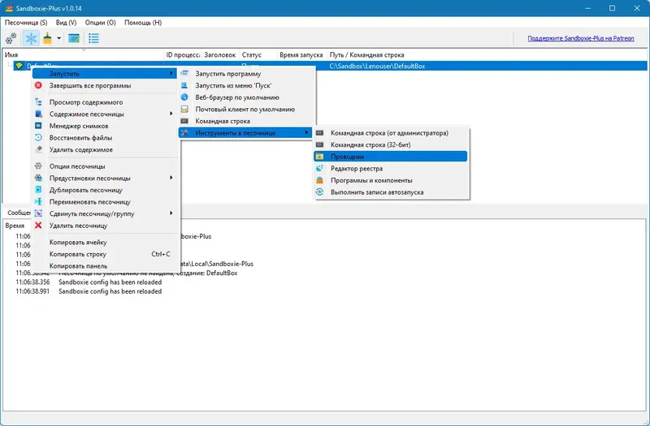The height and width of the screenshot is (426, 650).
Task: Click the Статус column header
Action: pos(252,54)
